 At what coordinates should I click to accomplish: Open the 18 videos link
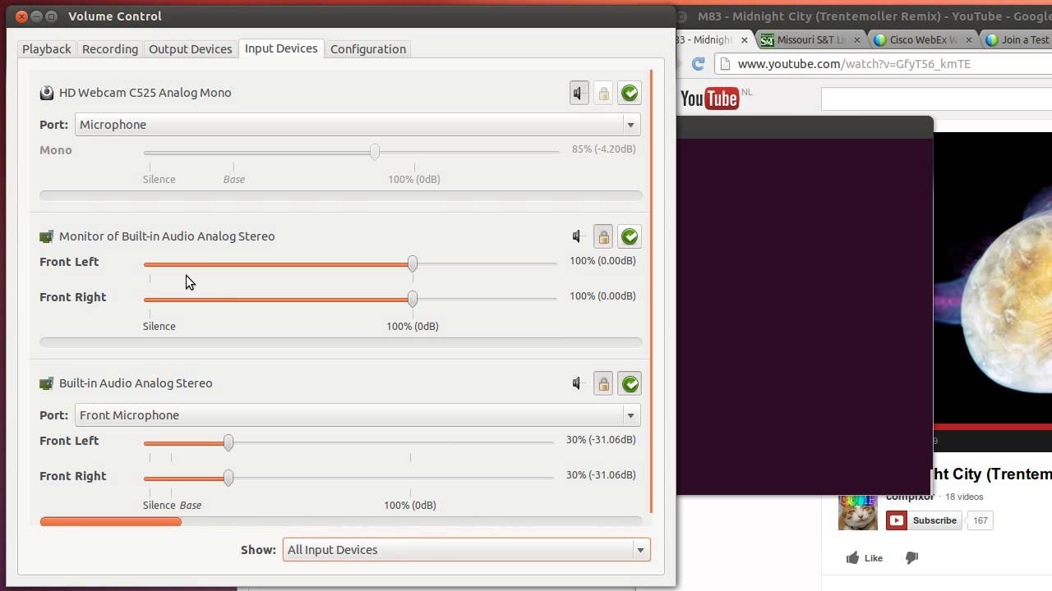[x=964, y=497]
